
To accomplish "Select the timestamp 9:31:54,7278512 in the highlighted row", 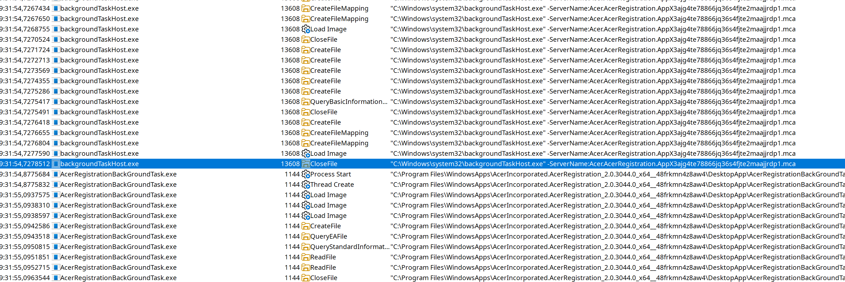I will tap(25, 164).
